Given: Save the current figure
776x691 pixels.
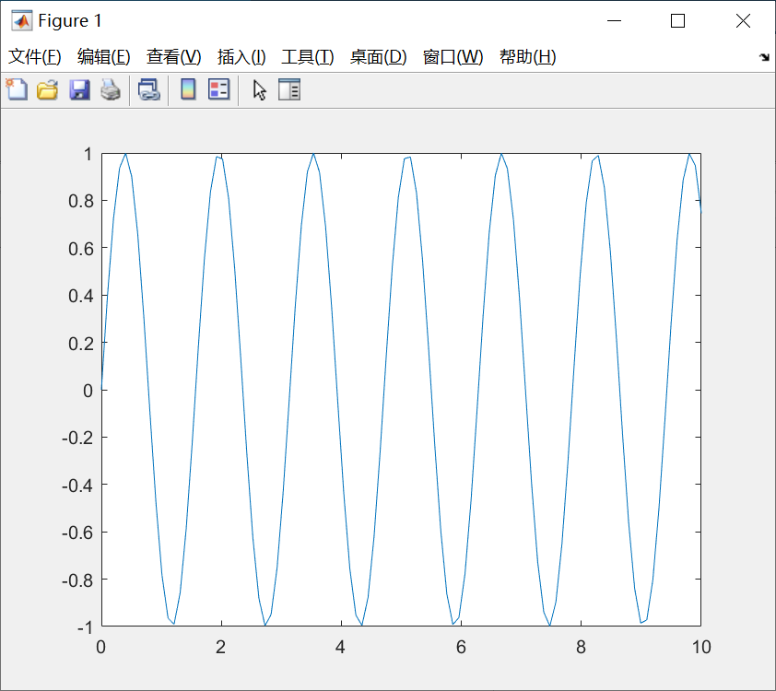Looking at the screenshot, I should [78, 89].
